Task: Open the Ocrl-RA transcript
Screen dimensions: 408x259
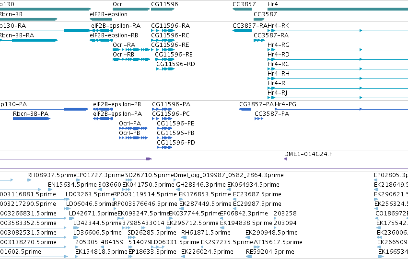Action: click(x=131, y=50)
